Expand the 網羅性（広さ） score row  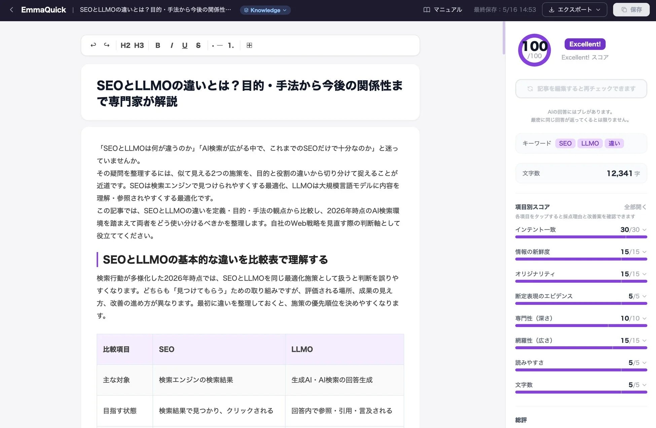click(581, 341)
